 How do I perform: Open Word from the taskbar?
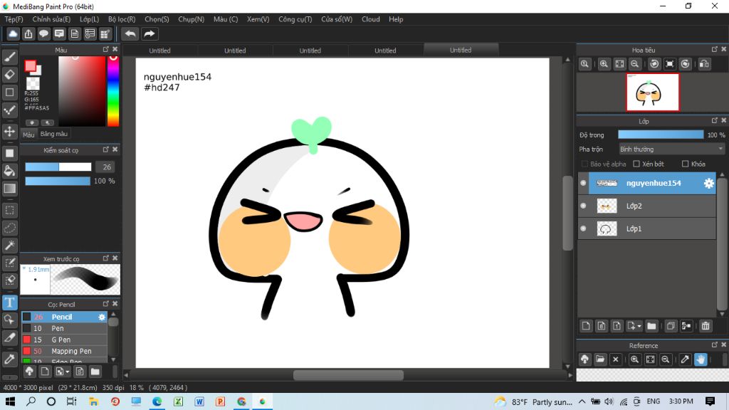point(199,401)
